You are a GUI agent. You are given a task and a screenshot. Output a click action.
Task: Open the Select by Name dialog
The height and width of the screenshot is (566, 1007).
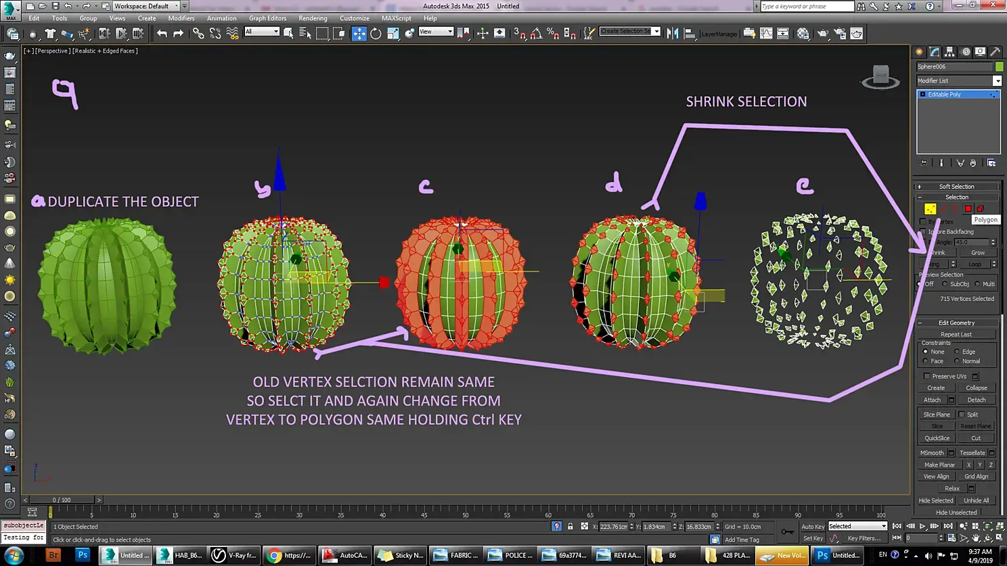click(x=305, y=33)
